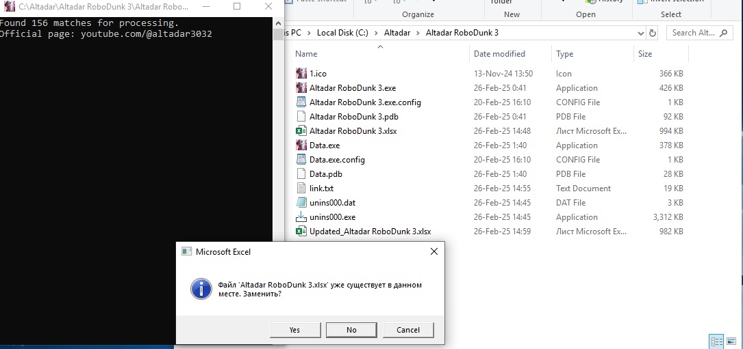Select the unins000.exe file name
Screen dimensions: 743x349
click(x=332, y=217)
